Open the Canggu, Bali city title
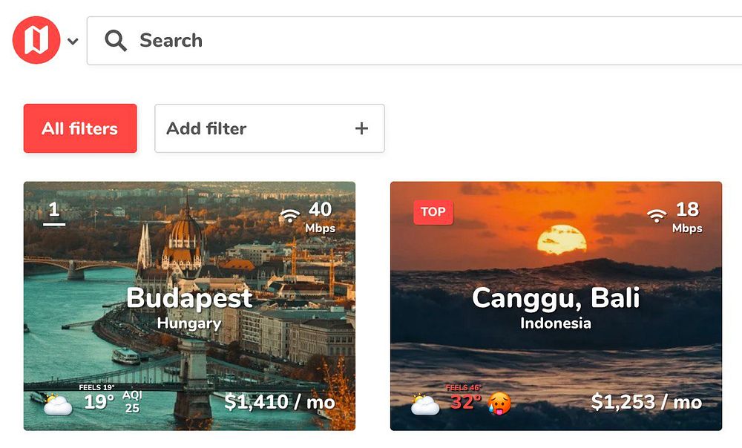 point(556,298)
